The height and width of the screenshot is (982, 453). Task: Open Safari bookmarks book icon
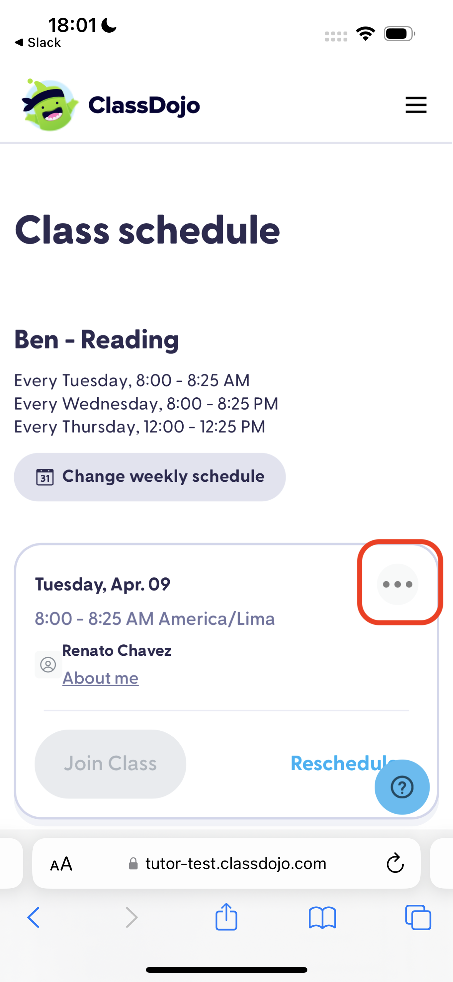pyautogui.click(x=322, y=917)
